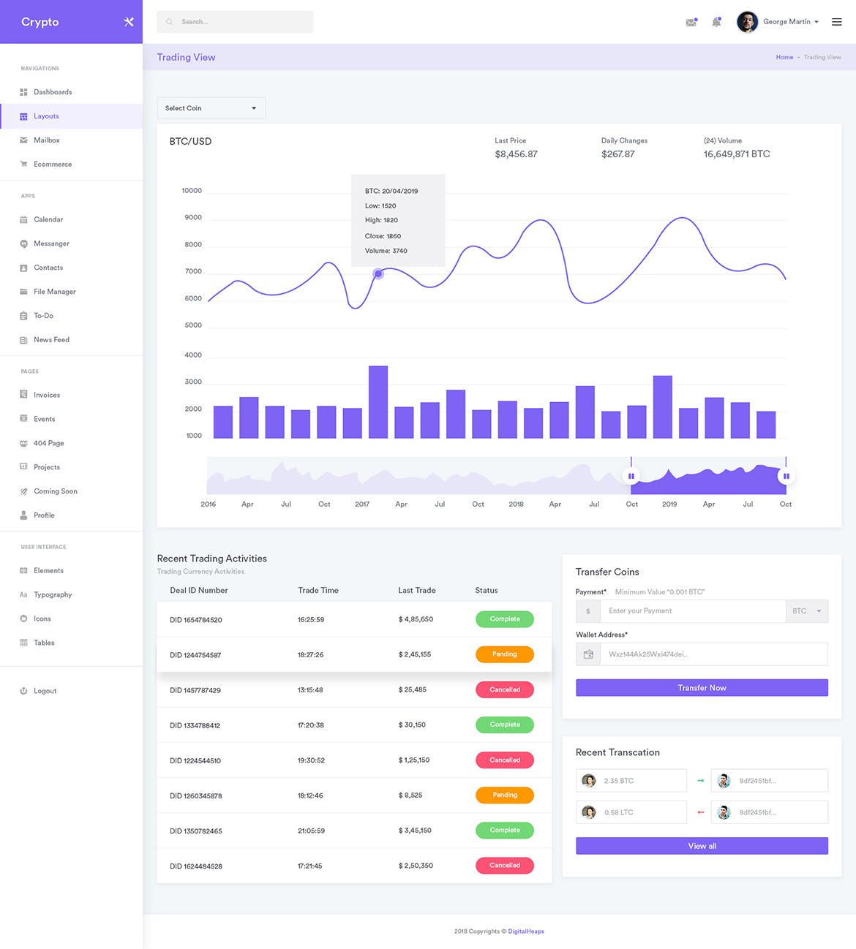Select the Dashboards navigation item
Screen dimensions: 856x949
tap(51, 91)
